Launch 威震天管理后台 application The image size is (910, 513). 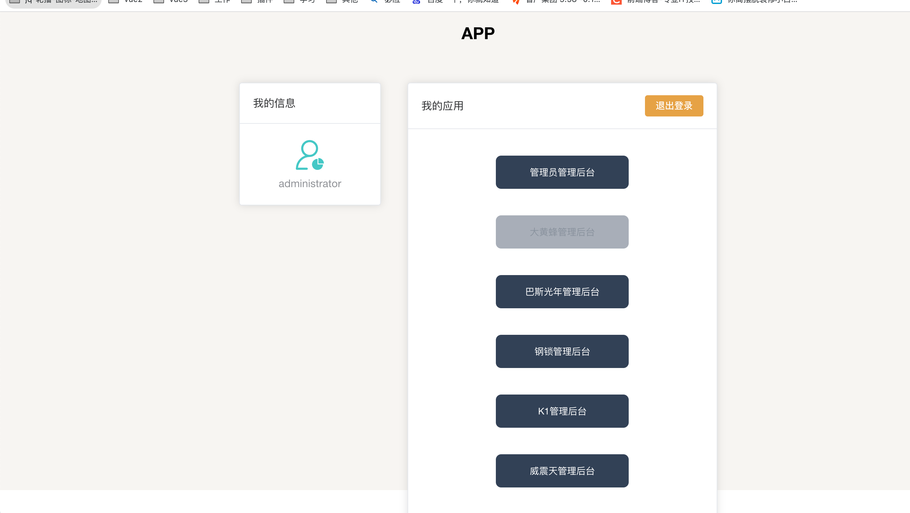click(x=562, y=471)
